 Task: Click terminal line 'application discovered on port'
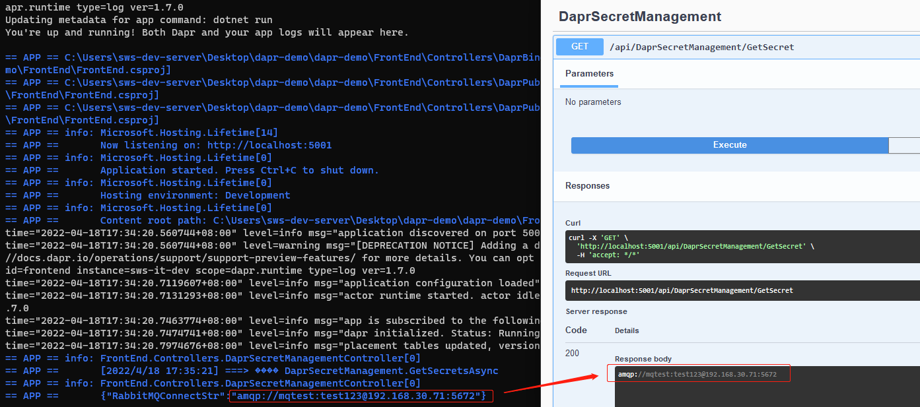coord(273,233)
